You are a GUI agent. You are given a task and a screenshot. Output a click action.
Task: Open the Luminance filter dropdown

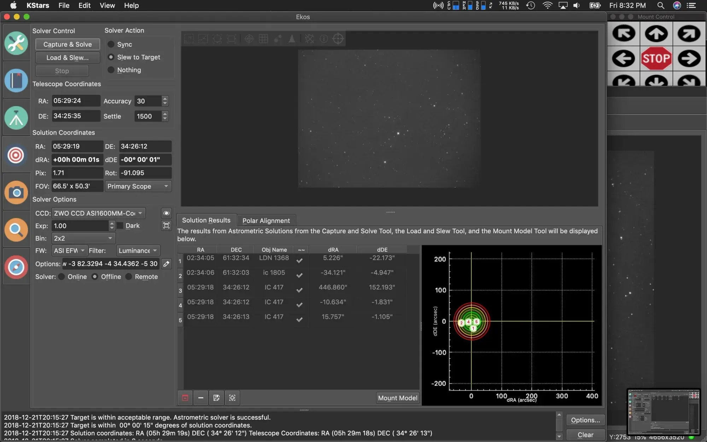tap(138, 251)
